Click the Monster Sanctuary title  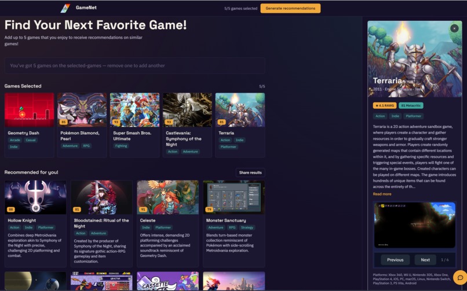pos(226,220)
